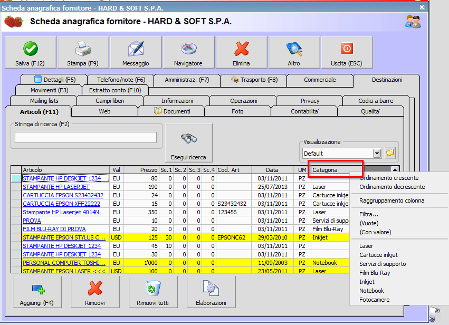Screen dimensions: 449x325
Task: Open CARTUCCIA EPSON S23432432 link
Action: [x=63, y=195]
